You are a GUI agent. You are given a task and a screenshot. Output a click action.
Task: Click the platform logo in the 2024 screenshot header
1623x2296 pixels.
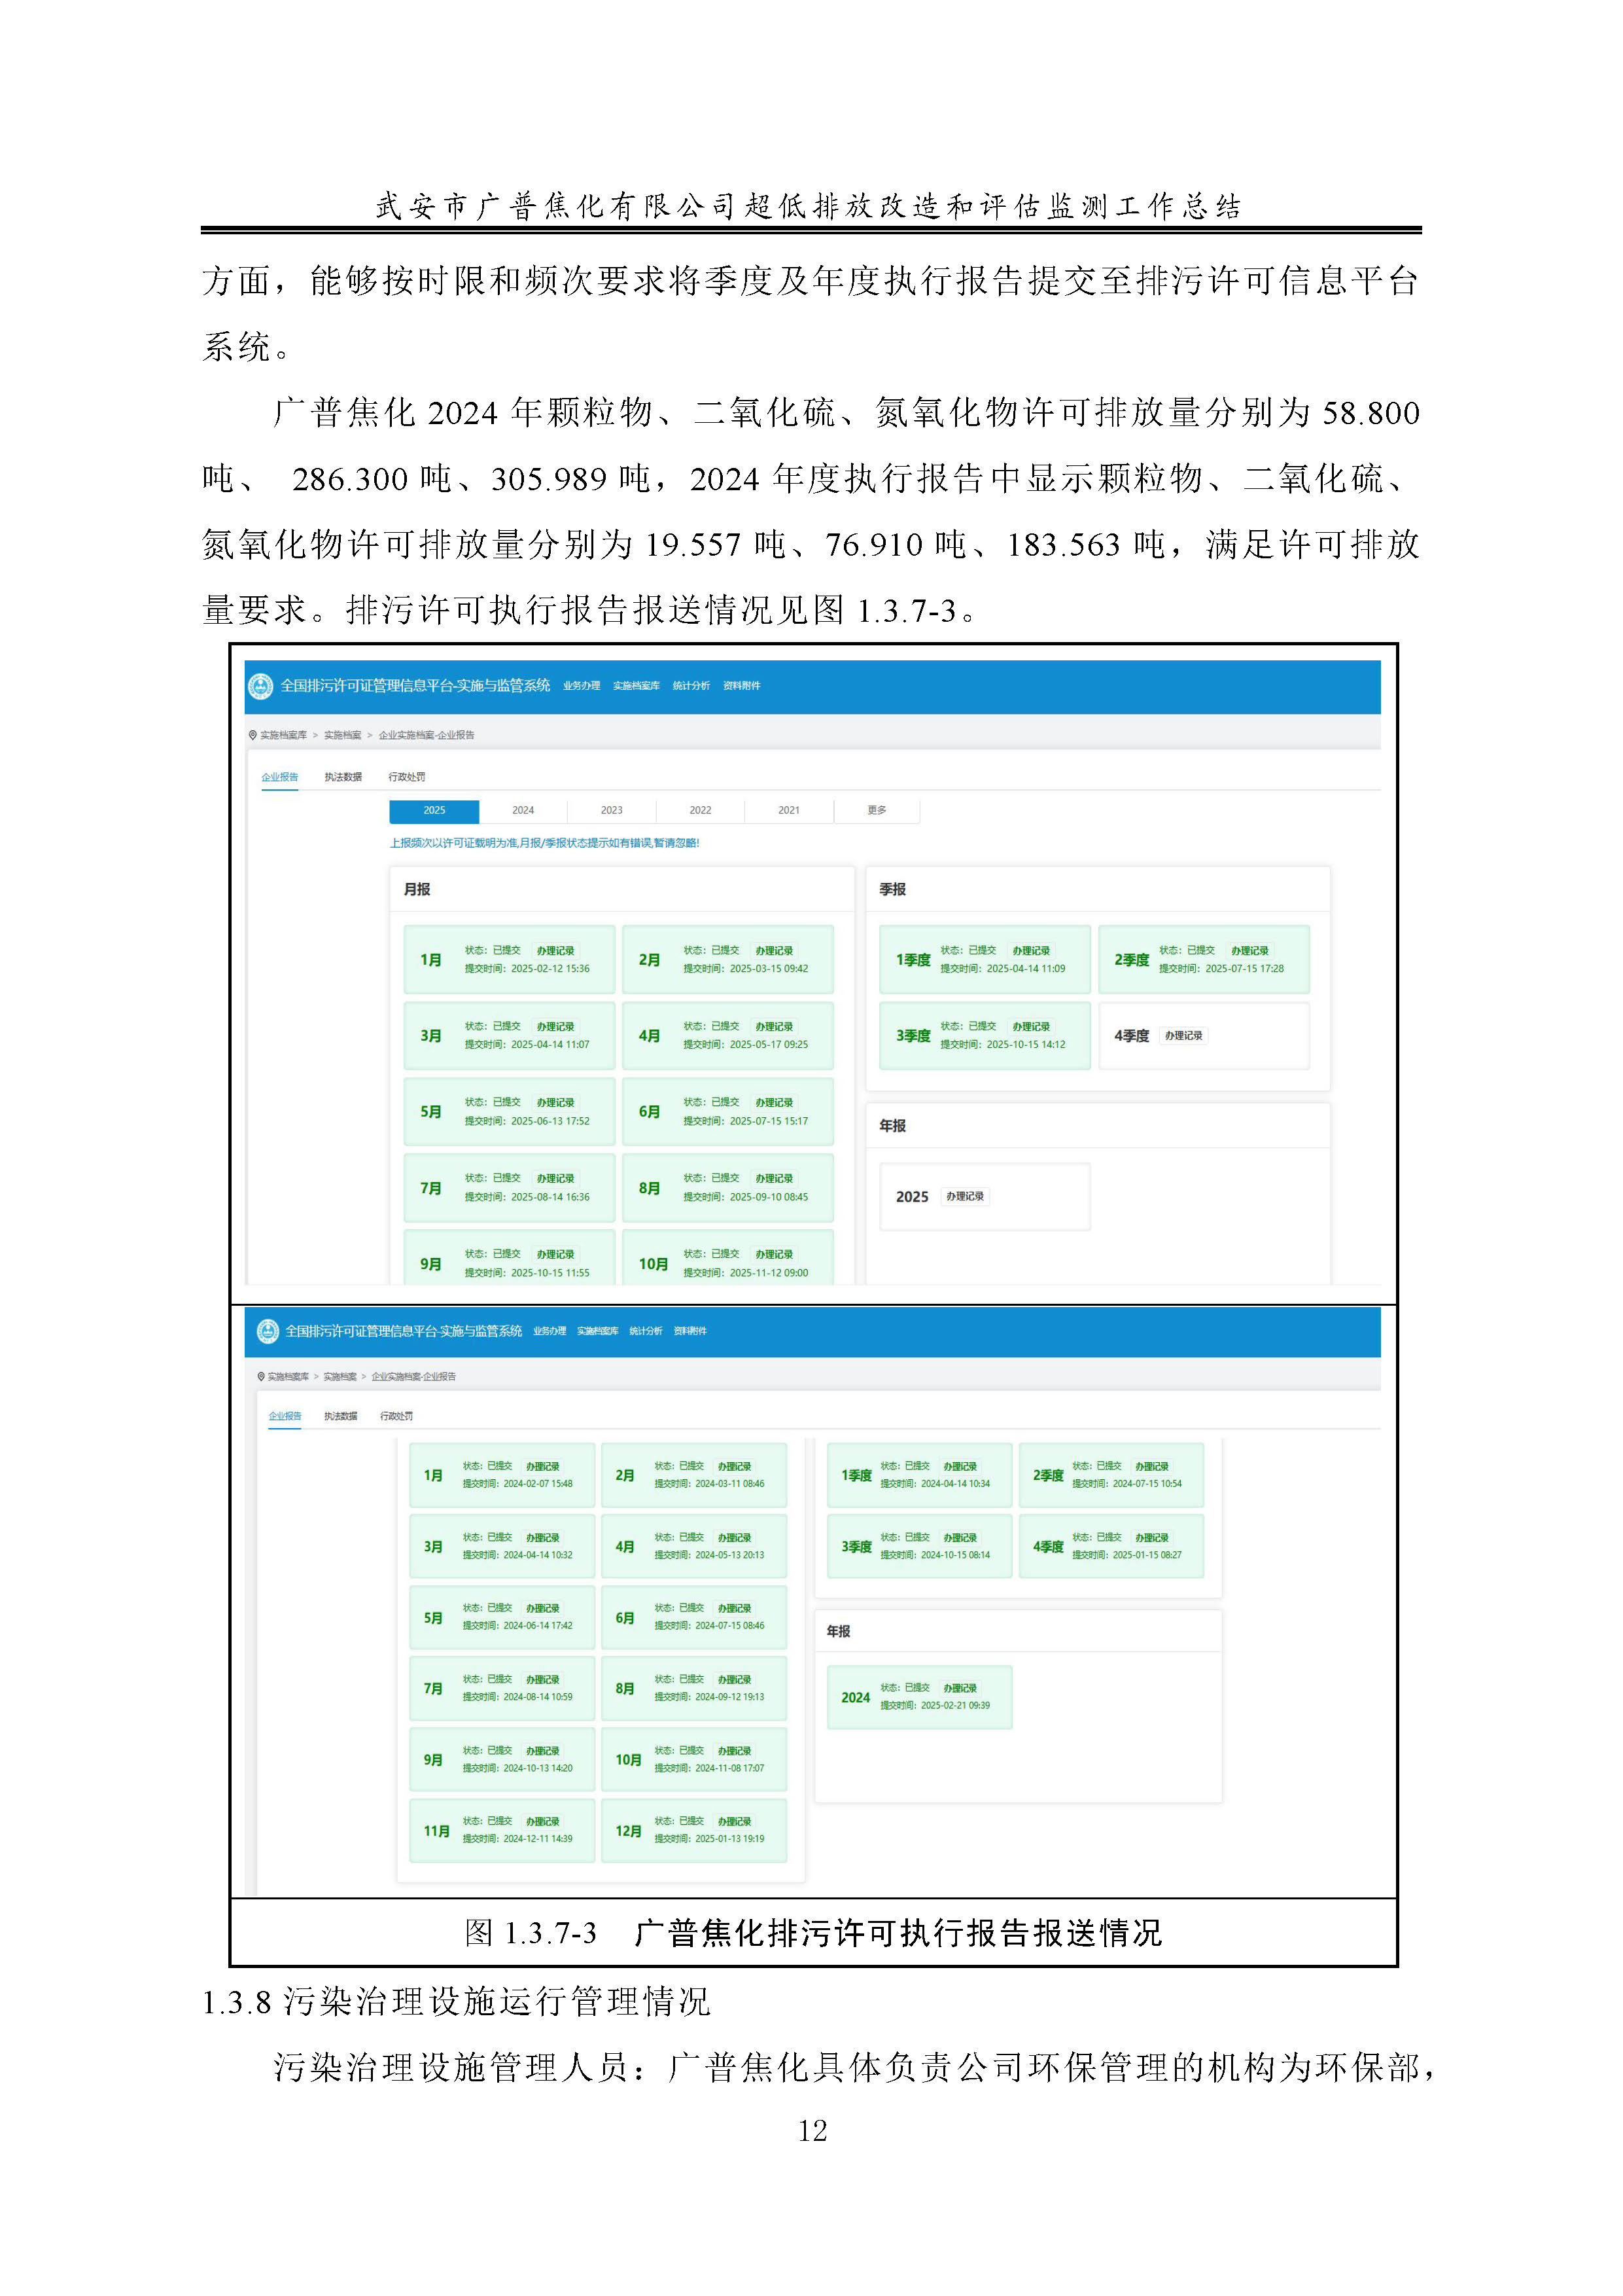click(268, 1331)
